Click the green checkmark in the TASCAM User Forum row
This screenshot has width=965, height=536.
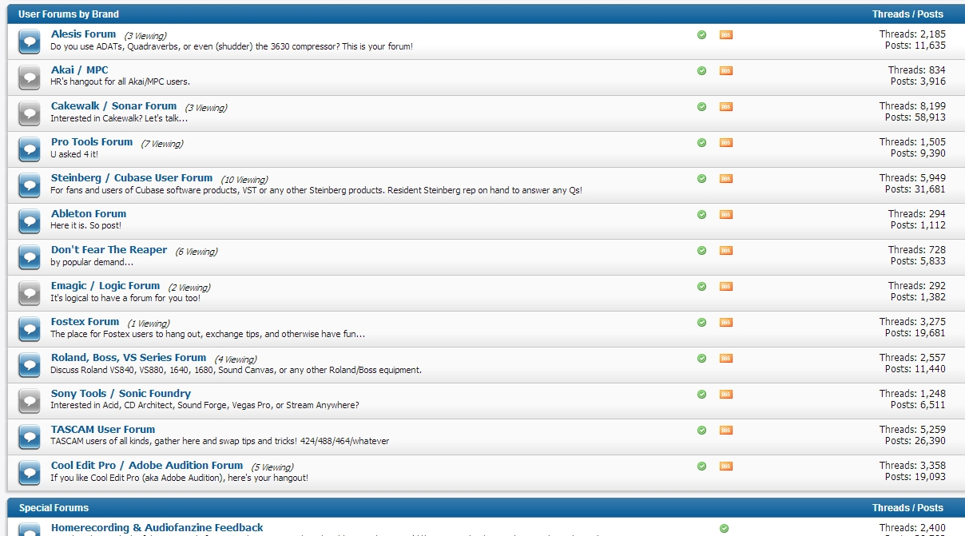pyautogui.click(x=701, y=431)
